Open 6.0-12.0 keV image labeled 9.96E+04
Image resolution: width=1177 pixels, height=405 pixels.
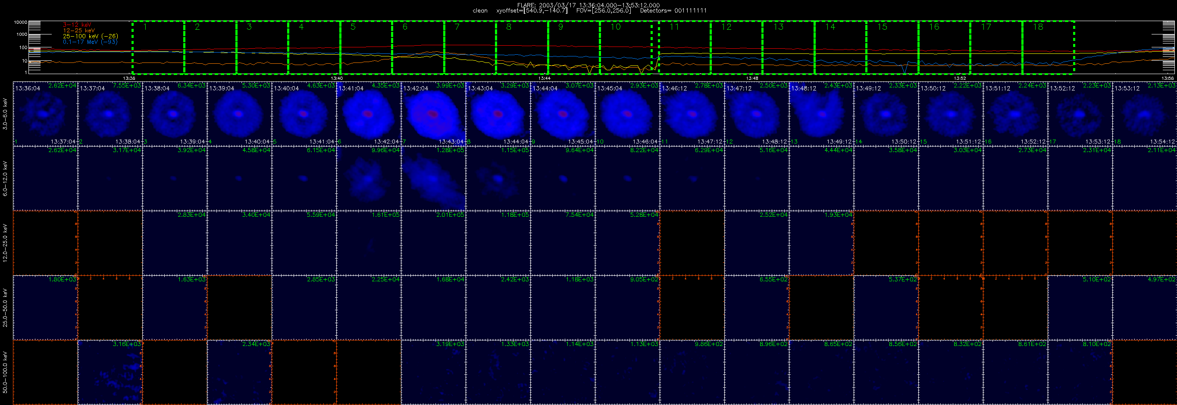coord(368,178)
